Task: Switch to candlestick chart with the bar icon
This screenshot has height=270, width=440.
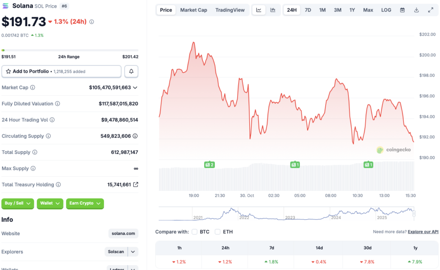Action: tap(272, 9)
